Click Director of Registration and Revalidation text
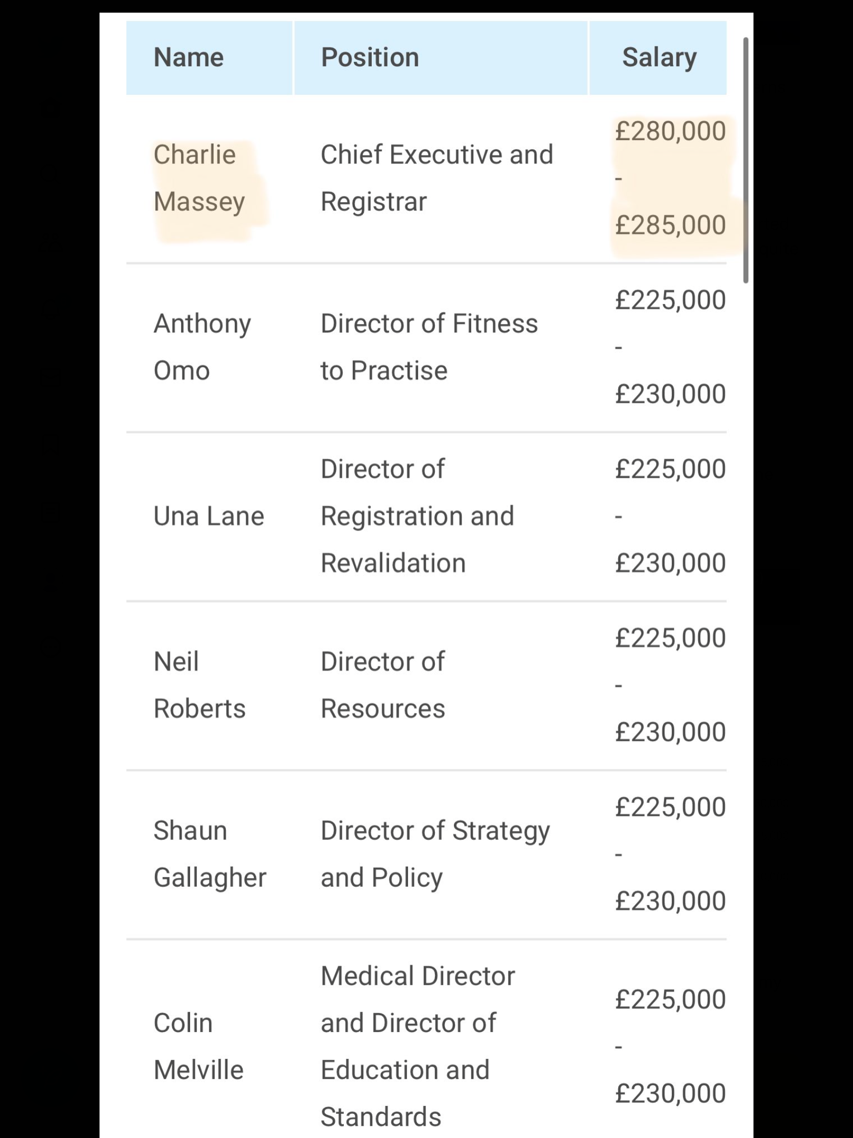Screen dimensions: 853x1138 [x=417, y=516]
